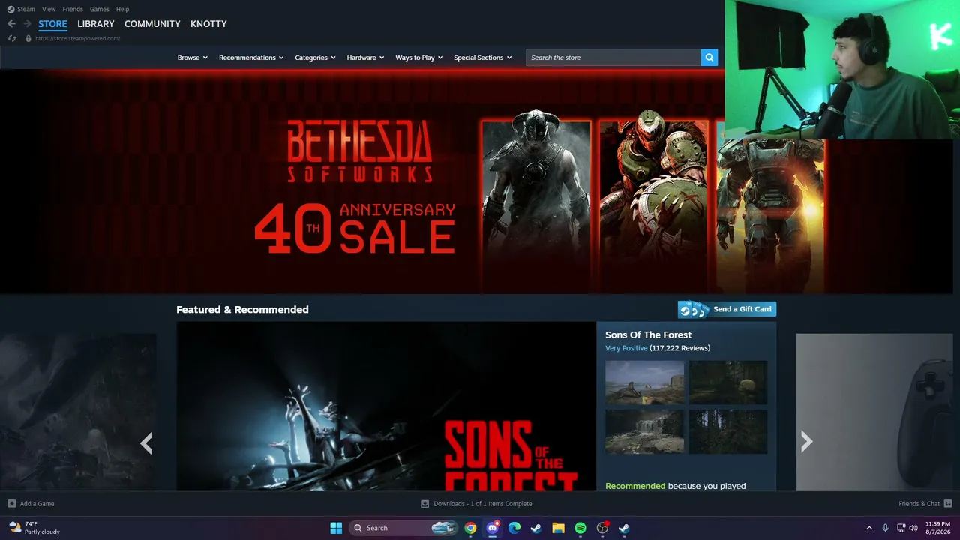
Task: Open the Games menu
Action: tap(100, 9)
